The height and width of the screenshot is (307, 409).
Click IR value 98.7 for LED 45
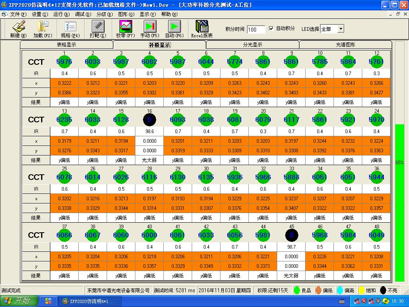coord(291,247)
